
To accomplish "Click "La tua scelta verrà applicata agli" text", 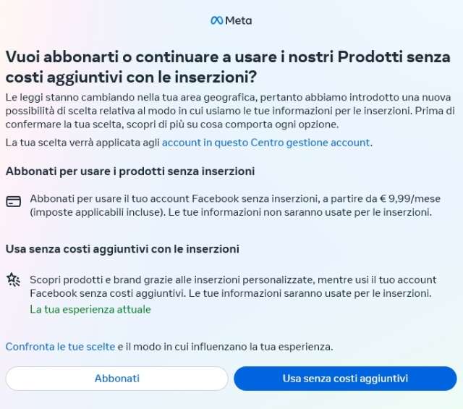I will (x=82, y=143).
